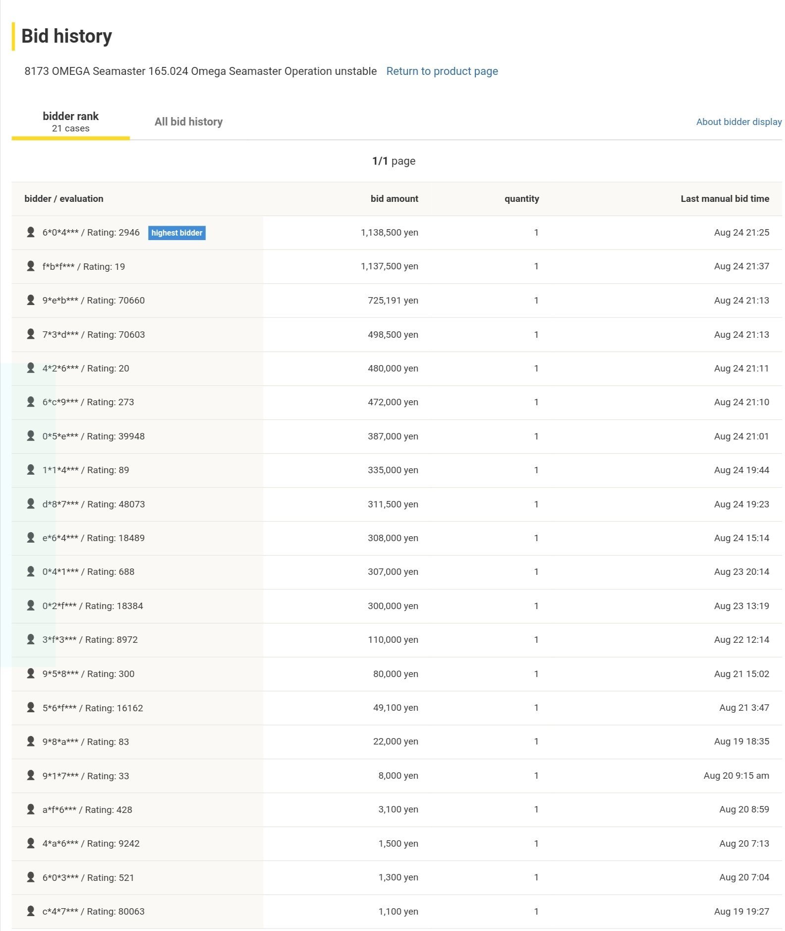This screenshot has width=785, height=931.
Task: Click bidder 7*3*d*** Rating 70603 entry
Action: tap(94, 335)
